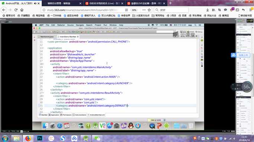Open Calendar icon in Mac dock
The height and width of the screenshot is (142, 254).
pyautogui.click(x=67, y=126)
